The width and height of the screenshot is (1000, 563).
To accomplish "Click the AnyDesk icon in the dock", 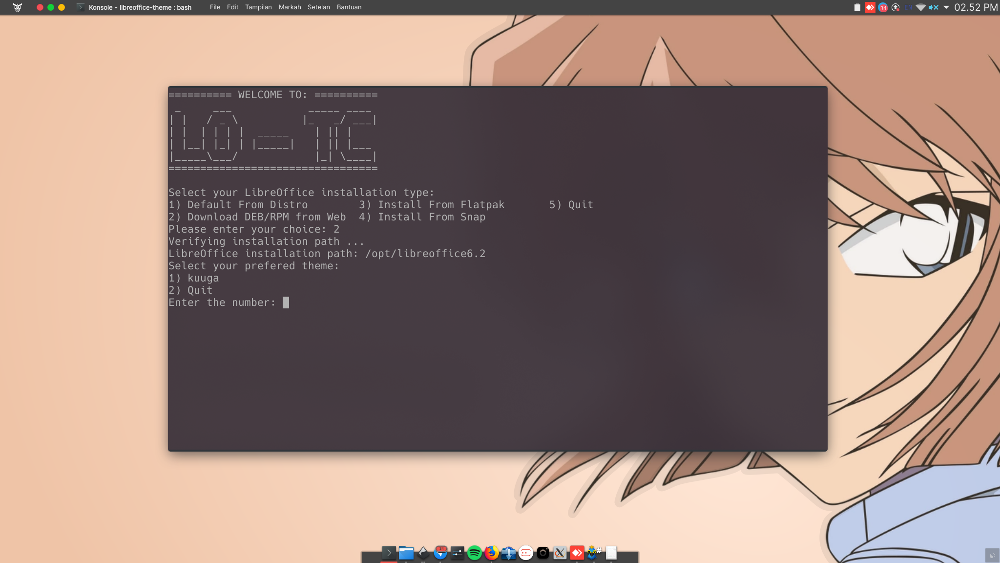I will (577, 553).
